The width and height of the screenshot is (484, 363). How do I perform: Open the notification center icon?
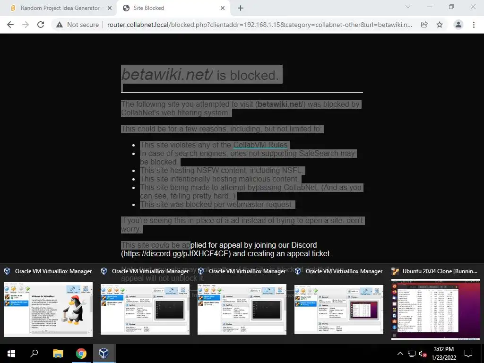[x=468, y=354]
